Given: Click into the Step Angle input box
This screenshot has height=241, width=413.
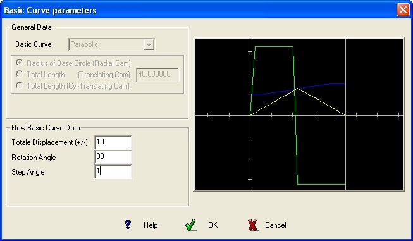Looking at the screenshot, I should pyautogui.click(x=113, y=171).
